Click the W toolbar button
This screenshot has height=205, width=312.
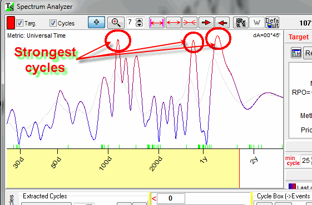(257, 22)
